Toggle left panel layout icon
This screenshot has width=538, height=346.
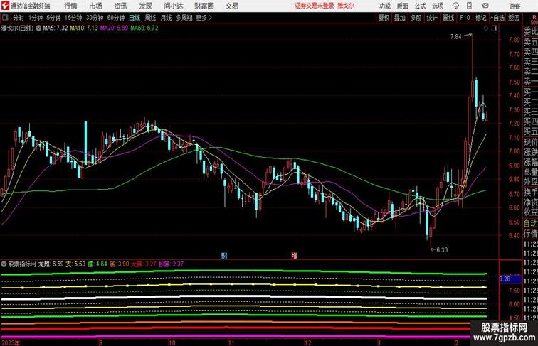(x=5, y=18)
